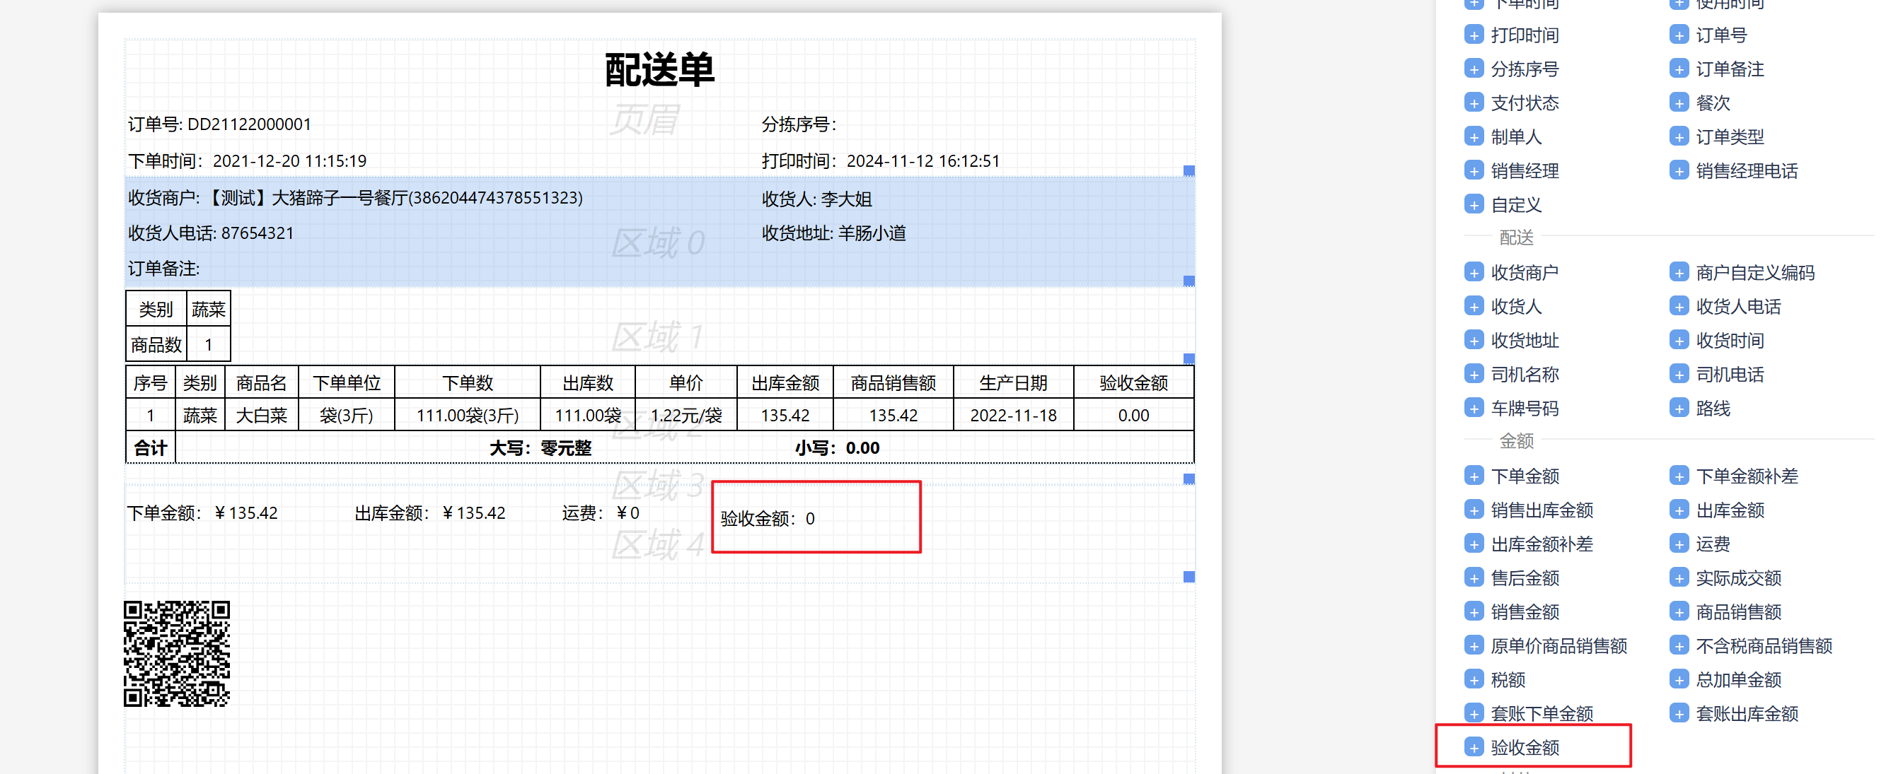The image size is (1903, 774).
Task: Add 验收金额 field via plus icon
Action: coord(1473,747)
